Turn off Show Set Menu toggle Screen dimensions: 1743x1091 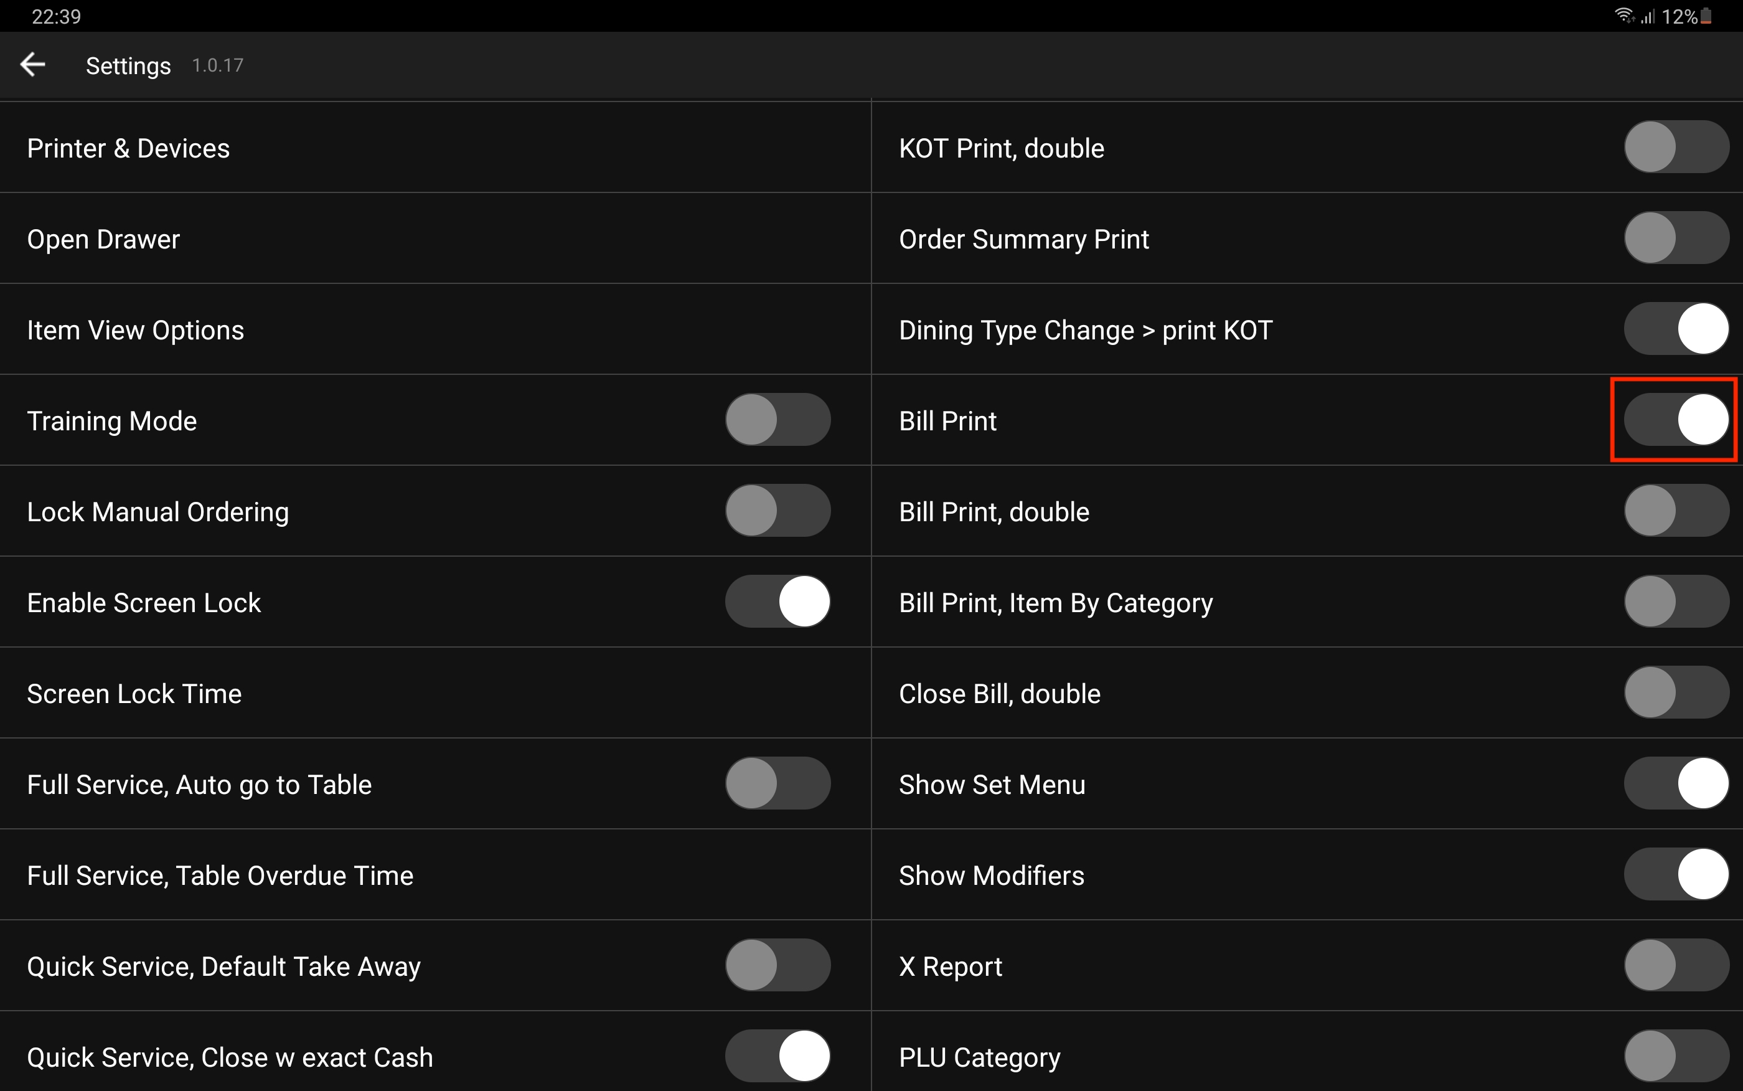(1675, 783)
